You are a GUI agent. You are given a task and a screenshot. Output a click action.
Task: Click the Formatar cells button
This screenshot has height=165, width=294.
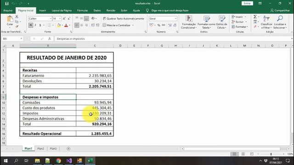point(240,27)
